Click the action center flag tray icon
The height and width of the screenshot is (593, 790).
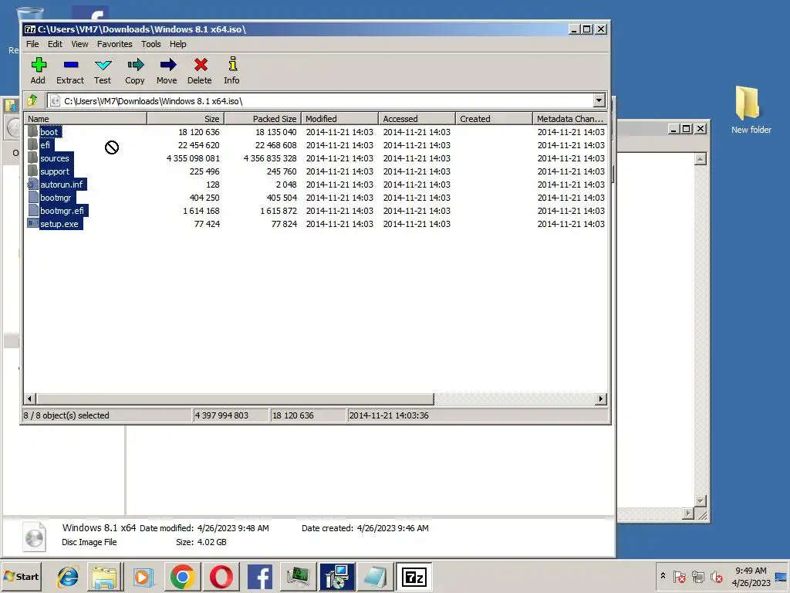pos(679,576)
